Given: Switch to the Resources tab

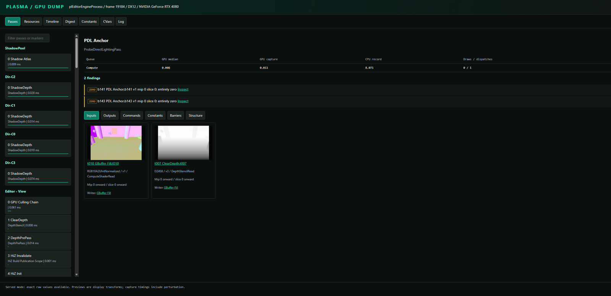Looking at the screenshot, I should 32,22.
